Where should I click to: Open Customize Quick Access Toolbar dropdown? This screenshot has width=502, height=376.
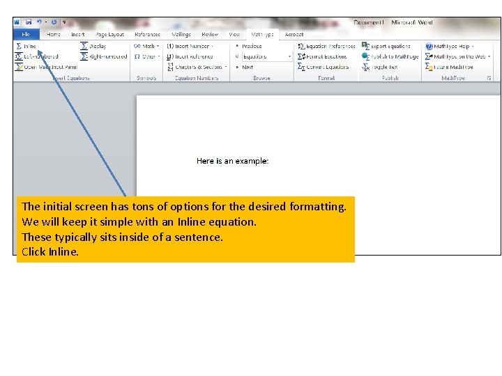point(64,22)
